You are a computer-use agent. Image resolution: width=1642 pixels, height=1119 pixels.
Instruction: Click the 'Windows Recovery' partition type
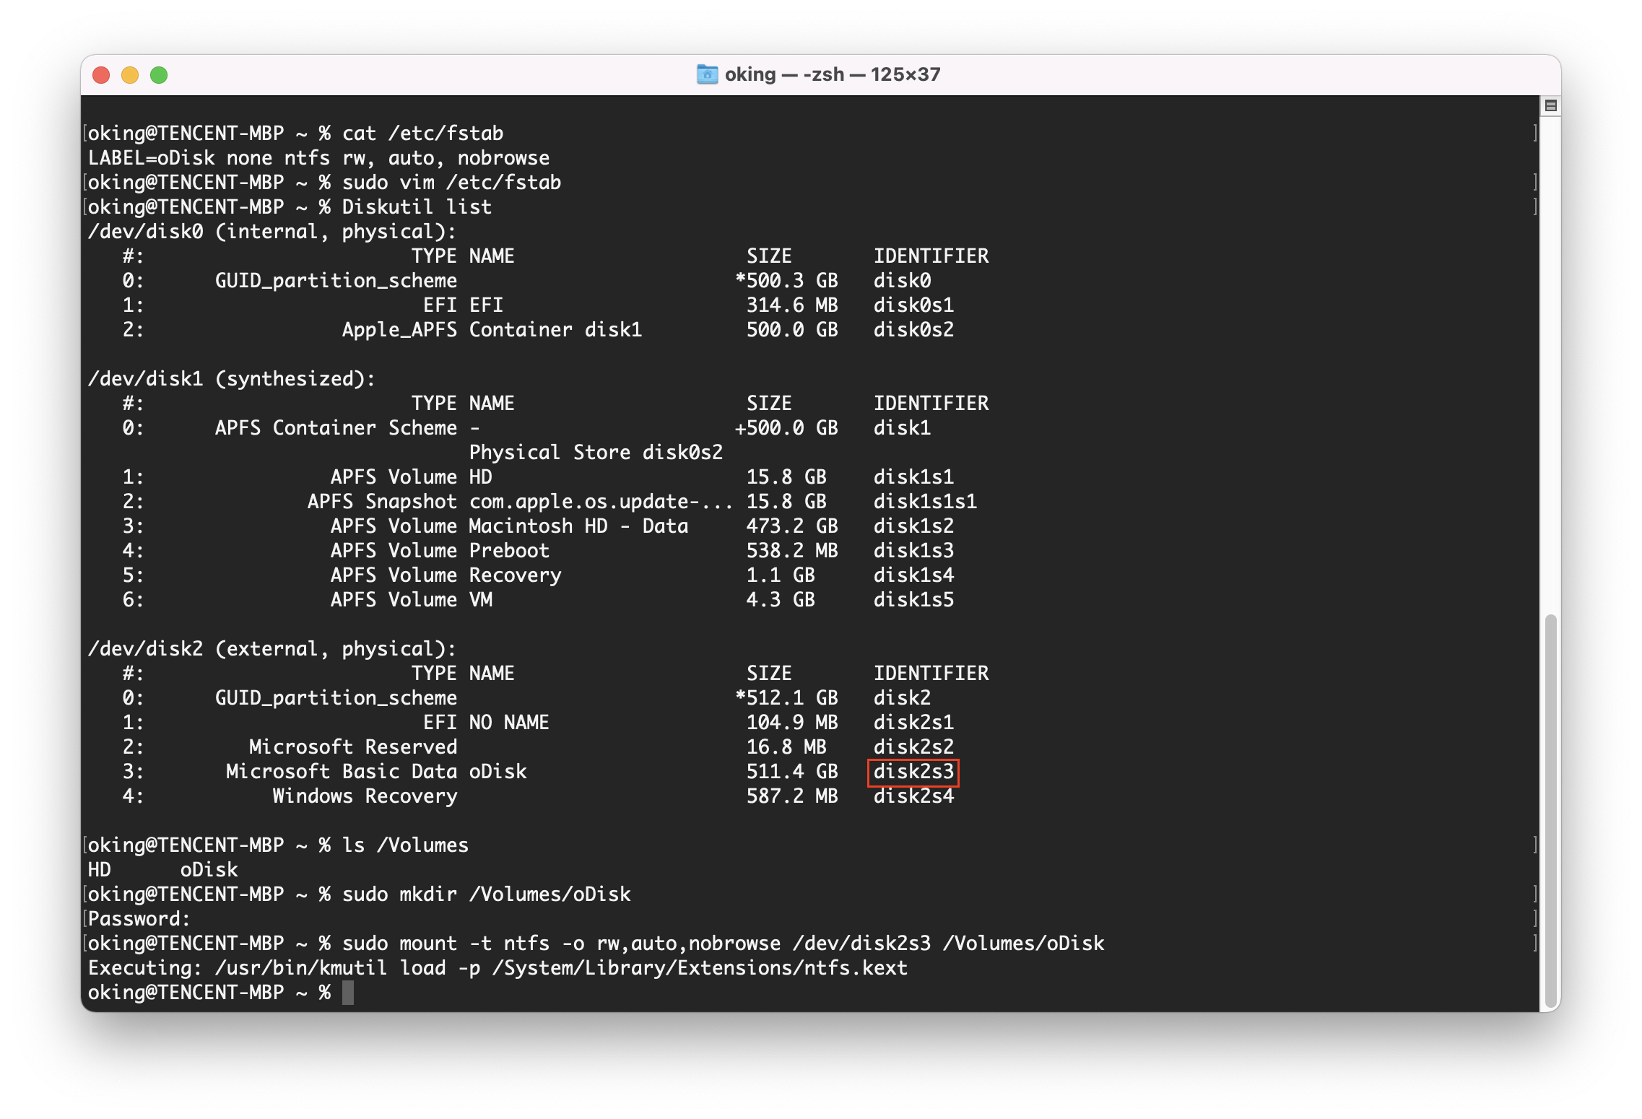365,796
